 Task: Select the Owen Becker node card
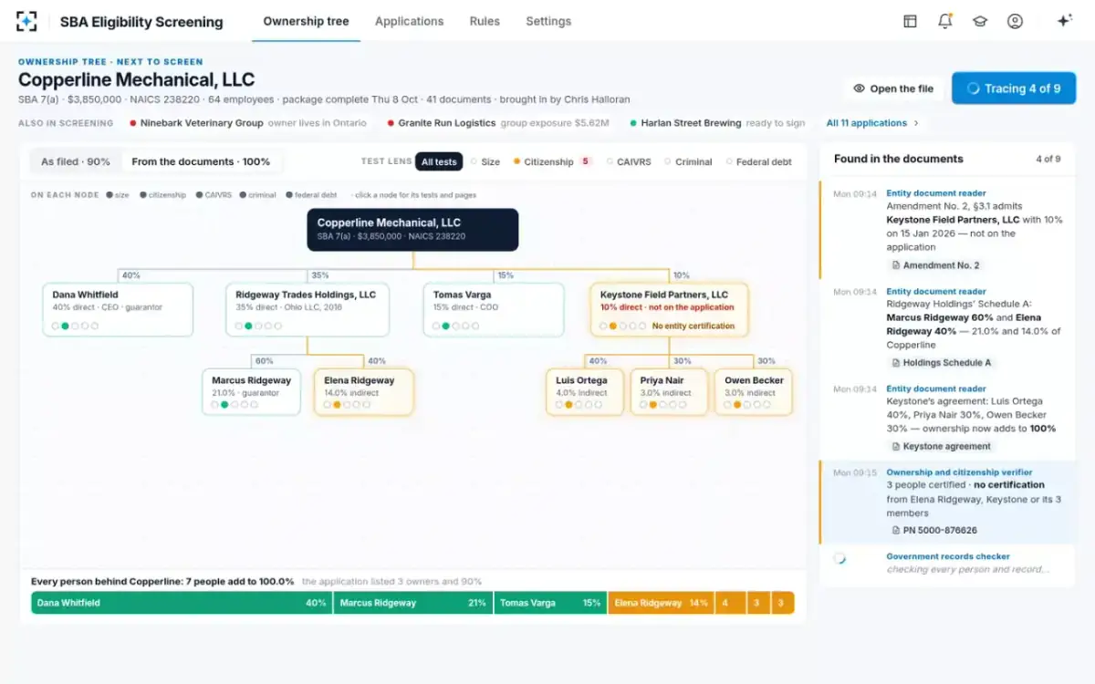point(754,392)
